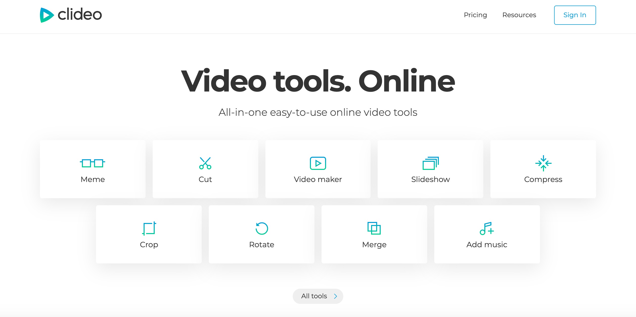
Task: Open the All tools button
Action: pyautogui.click(x=318, y=296)
